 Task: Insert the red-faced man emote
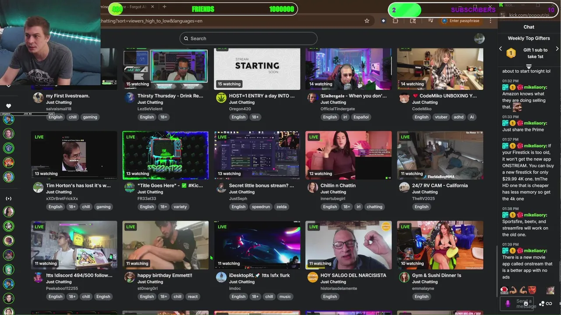(532, 290)
